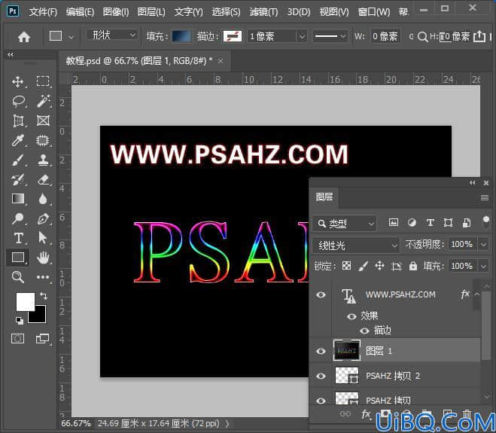This screenshot has height=433, width=496.
Task: Collapse WWW.PSAHZ.COM layer effects
Action: [x=477, y=294]
